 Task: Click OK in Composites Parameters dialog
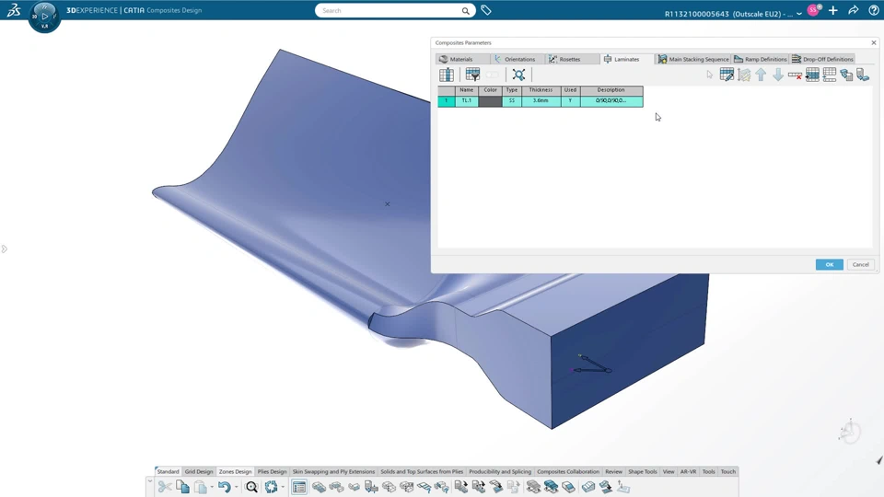pos(830,264)
